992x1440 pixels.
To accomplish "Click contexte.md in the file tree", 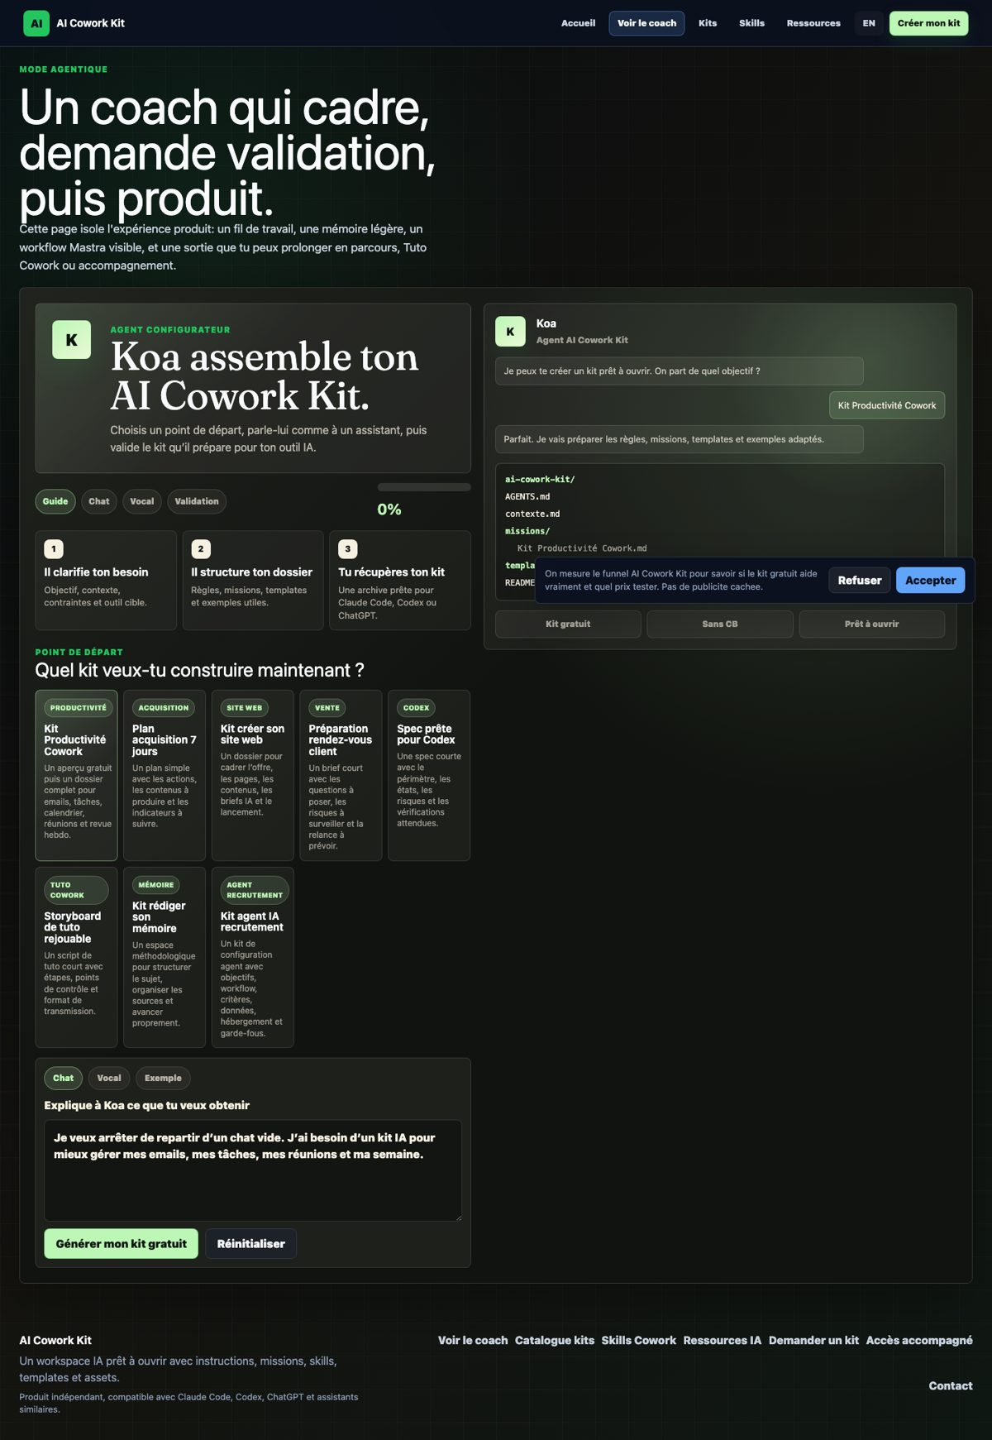I will click(532, 514).
